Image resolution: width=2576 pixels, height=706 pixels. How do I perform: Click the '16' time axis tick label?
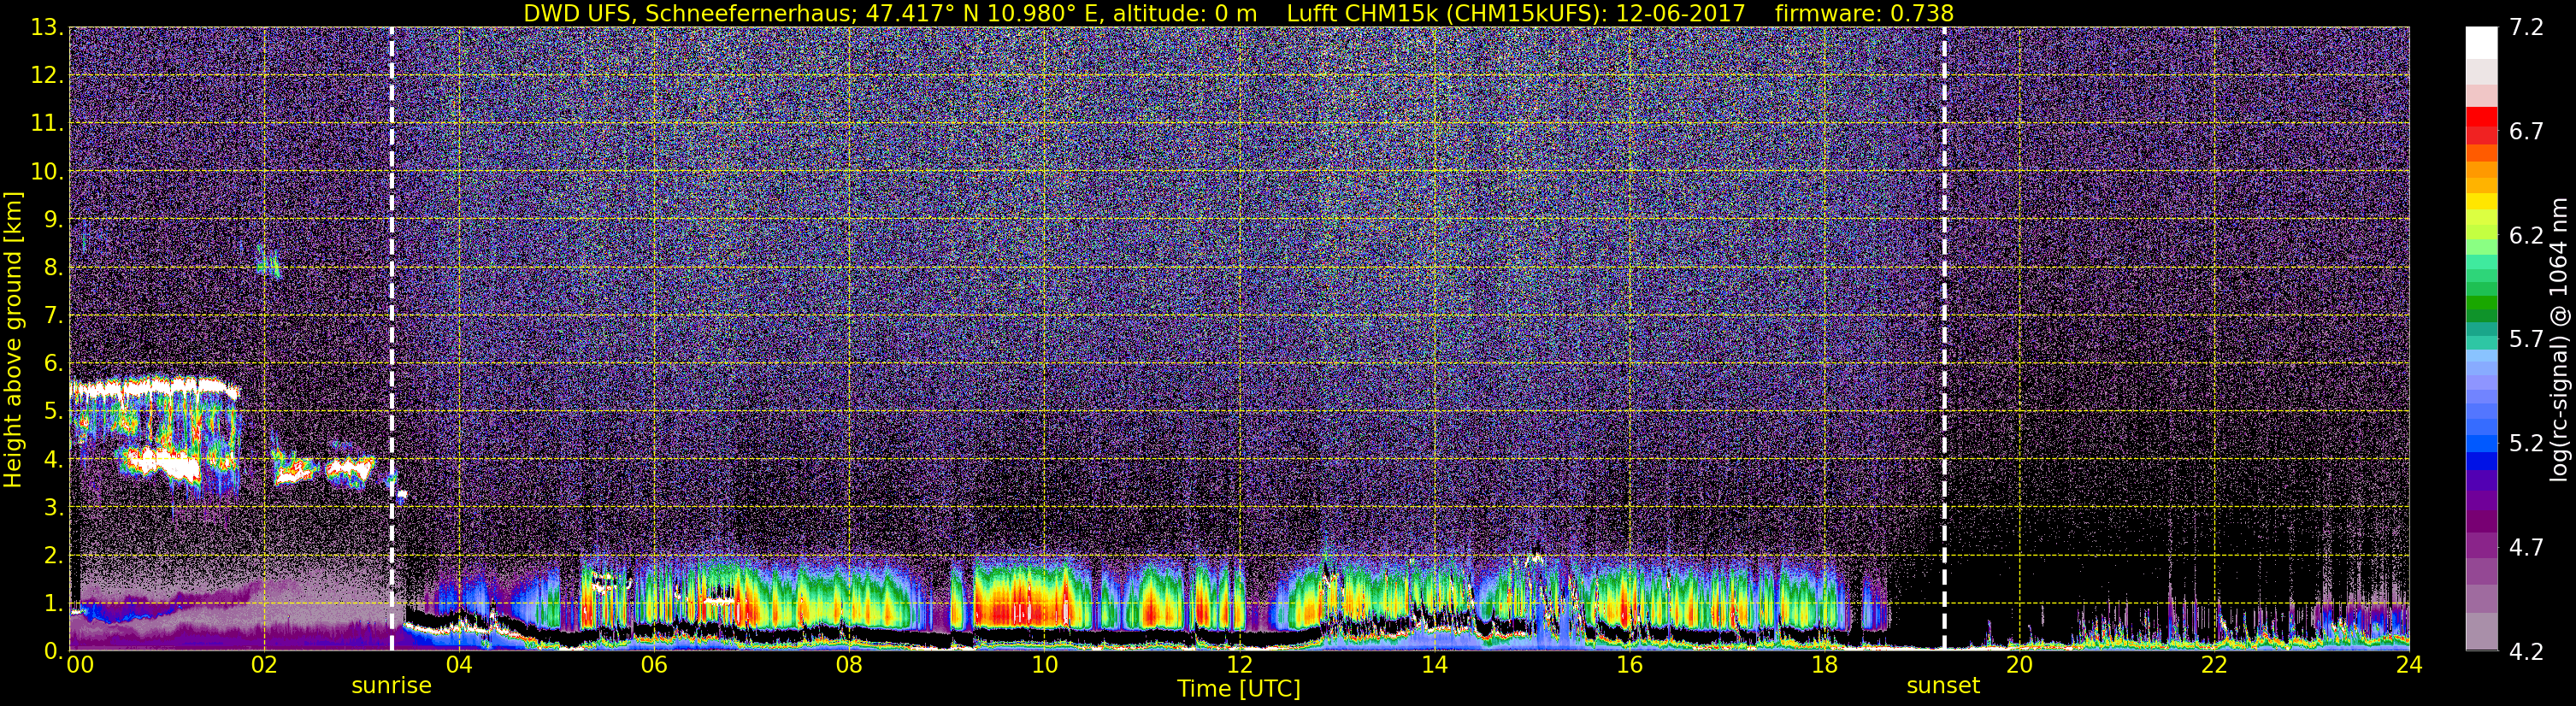tap(1629, 665)
